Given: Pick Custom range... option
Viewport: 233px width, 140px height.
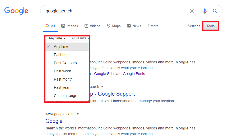Looking at the screenshot, I should coord(67,96).
